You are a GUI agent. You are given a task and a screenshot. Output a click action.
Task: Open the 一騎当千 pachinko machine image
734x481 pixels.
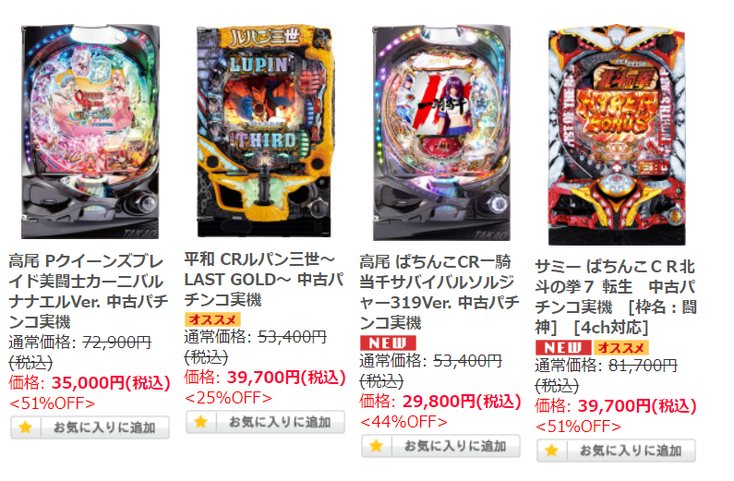[441, 133]
